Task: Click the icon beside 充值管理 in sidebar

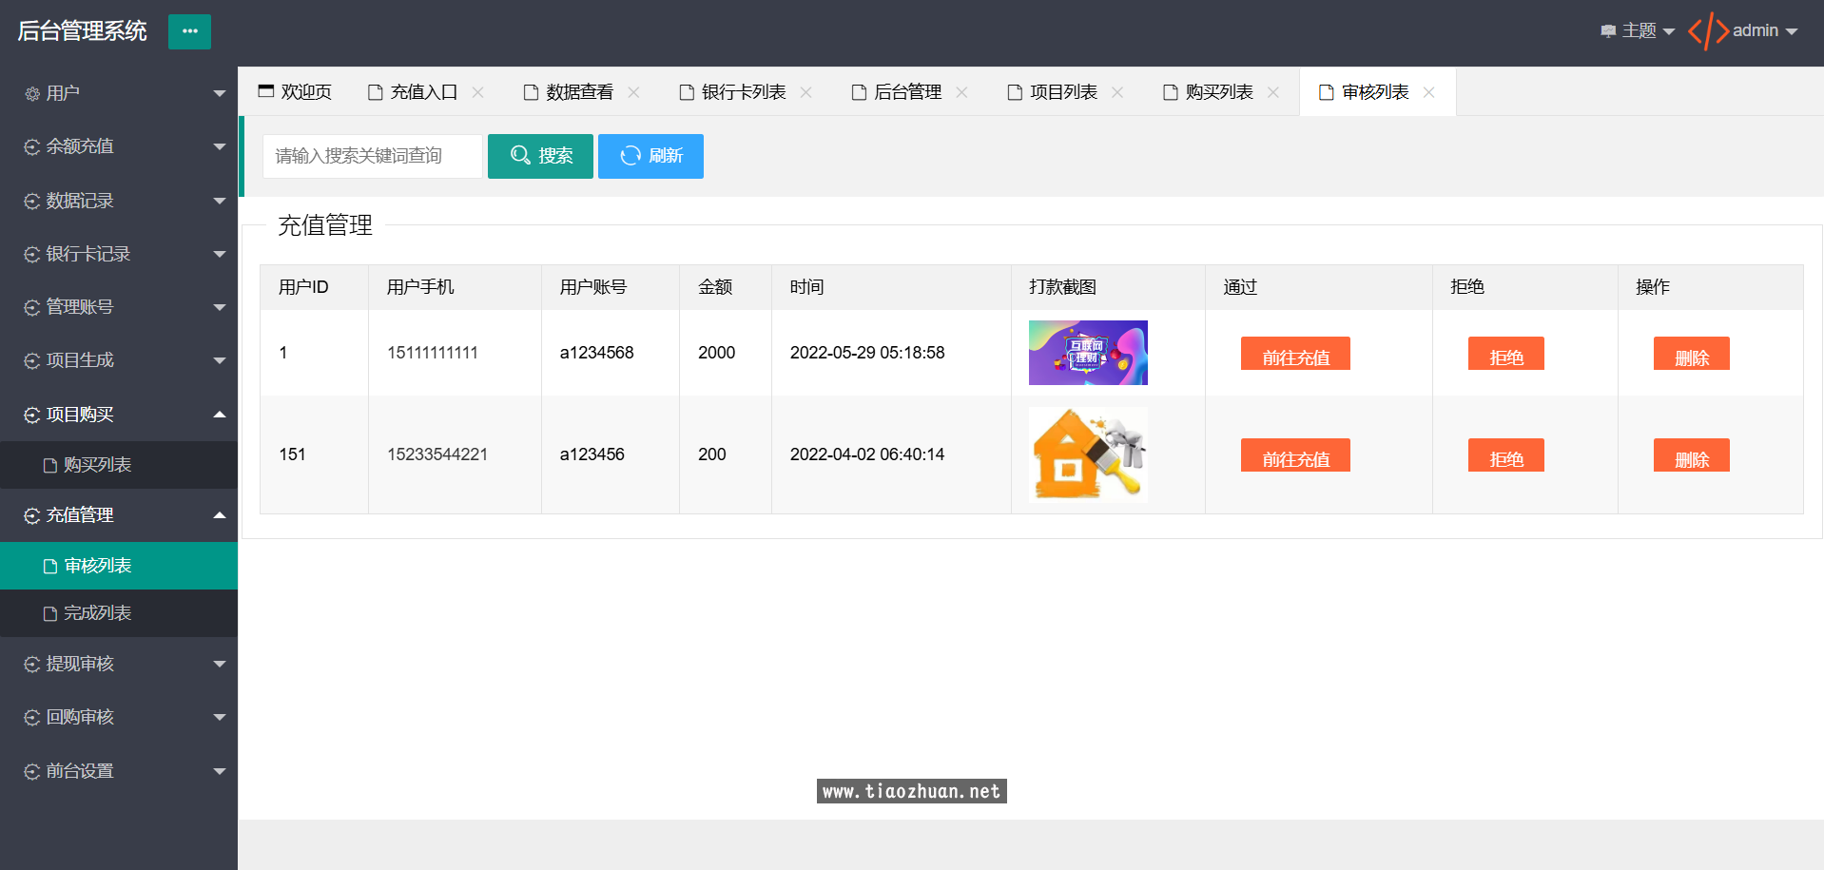Action: 32,515
